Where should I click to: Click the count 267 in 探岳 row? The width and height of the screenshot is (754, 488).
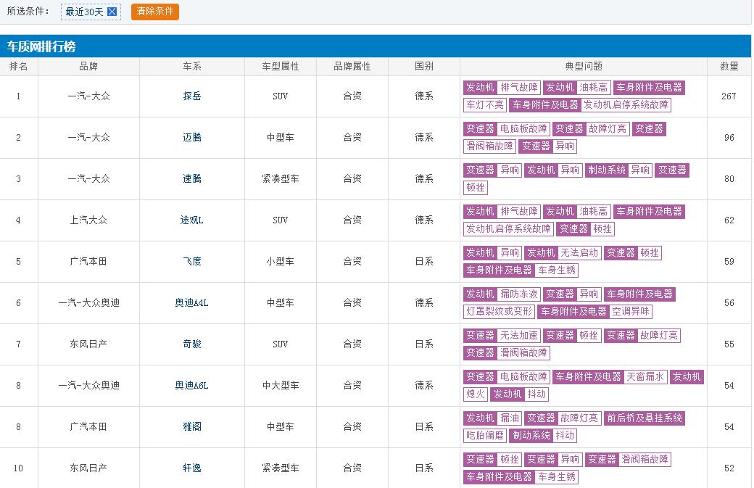(729, 96)
